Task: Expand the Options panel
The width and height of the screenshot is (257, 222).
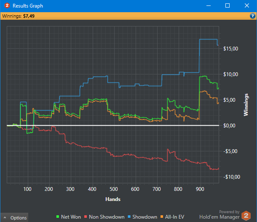Action: [x=15, y=218]
